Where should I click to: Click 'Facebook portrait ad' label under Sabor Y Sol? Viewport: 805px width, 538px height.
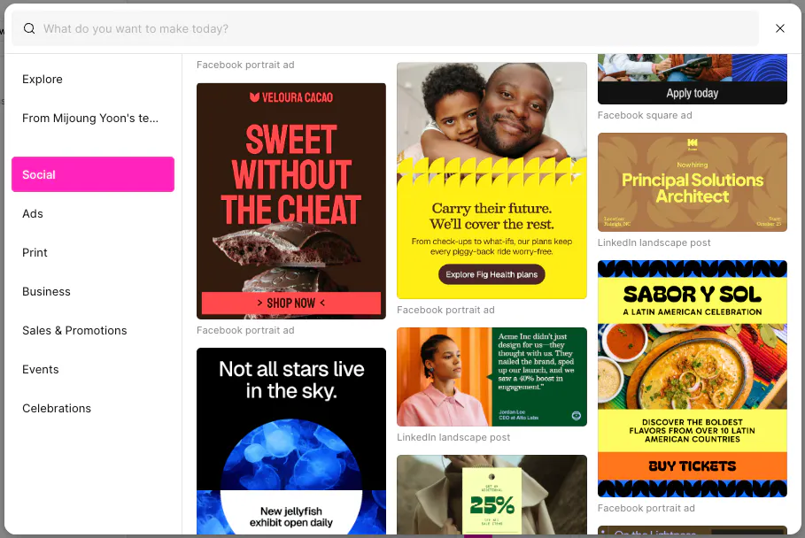pyautogui.click(x=646, y=508)
